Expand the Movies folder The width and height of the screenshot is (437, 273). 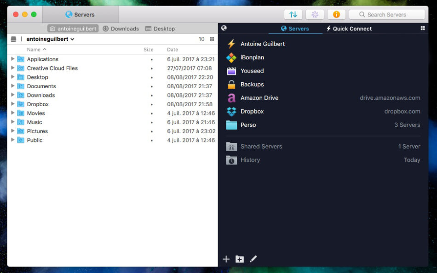point(12,113)
